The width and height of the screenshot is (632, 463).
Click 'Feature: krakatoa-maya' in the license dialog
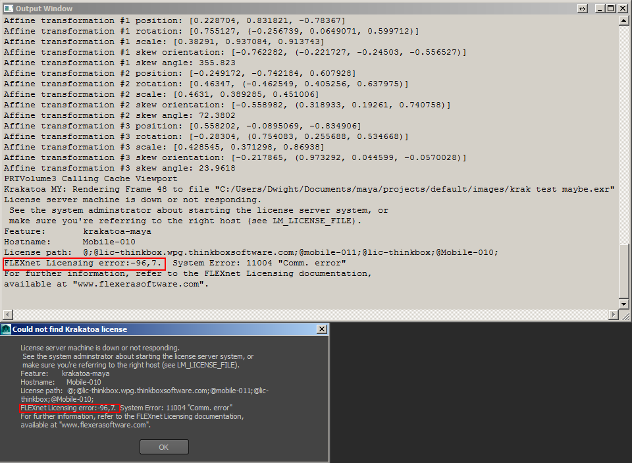click(x=65, y=373)
